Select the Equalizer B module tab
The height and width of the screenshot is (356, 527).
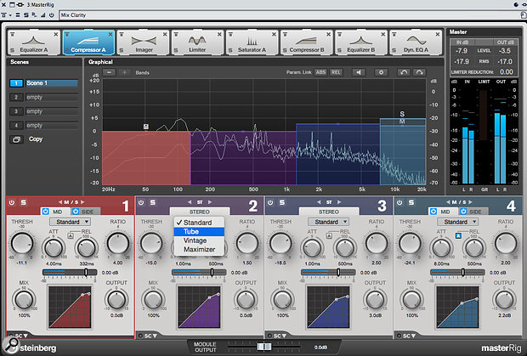[361, 42]
